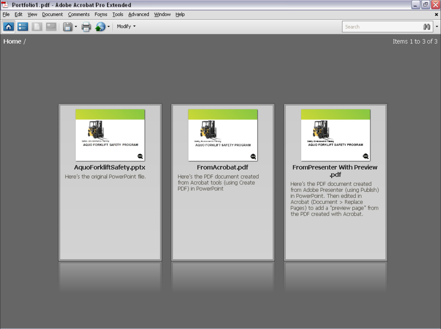Screen dimensions: 441x329
Task: Click the Home view icon in the toolbar
Action: [9, 27]
